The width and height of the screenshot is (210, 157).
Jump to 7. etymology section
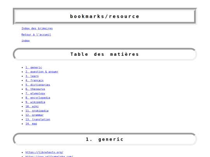(x=35, y=93)
